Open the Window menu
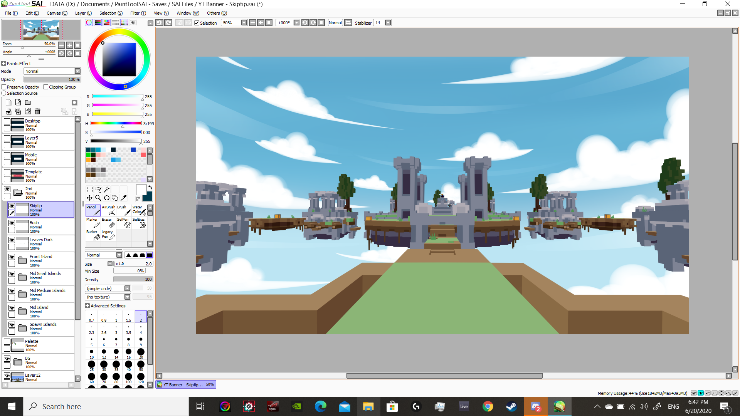The image size is (740, 416). pos(188,13)
